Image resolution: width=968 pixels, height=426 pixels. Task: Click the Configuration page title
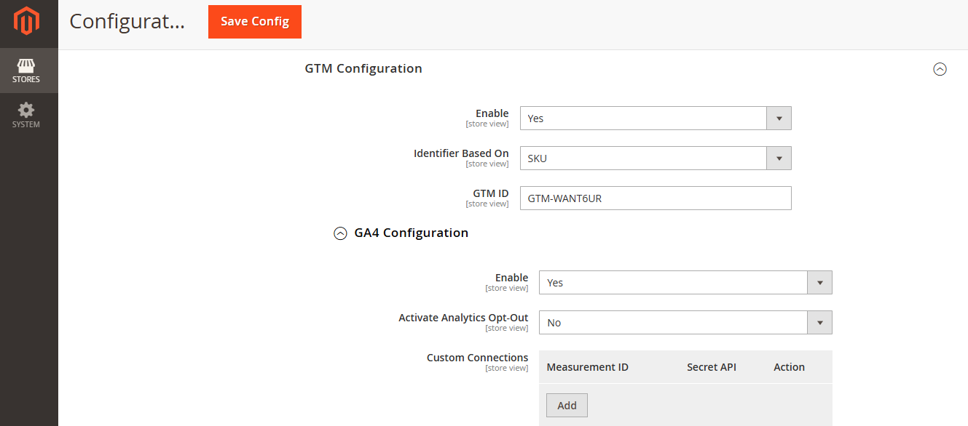point(127,22)
